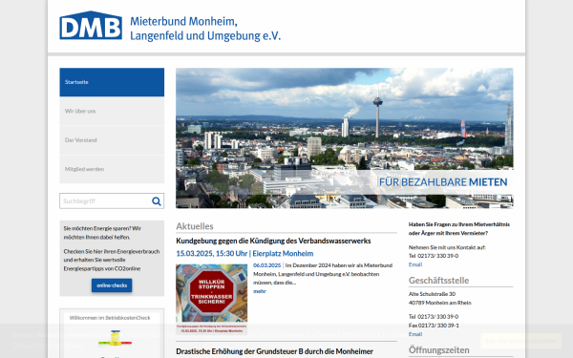Open the Wir über uns page

tap(112, 111)
